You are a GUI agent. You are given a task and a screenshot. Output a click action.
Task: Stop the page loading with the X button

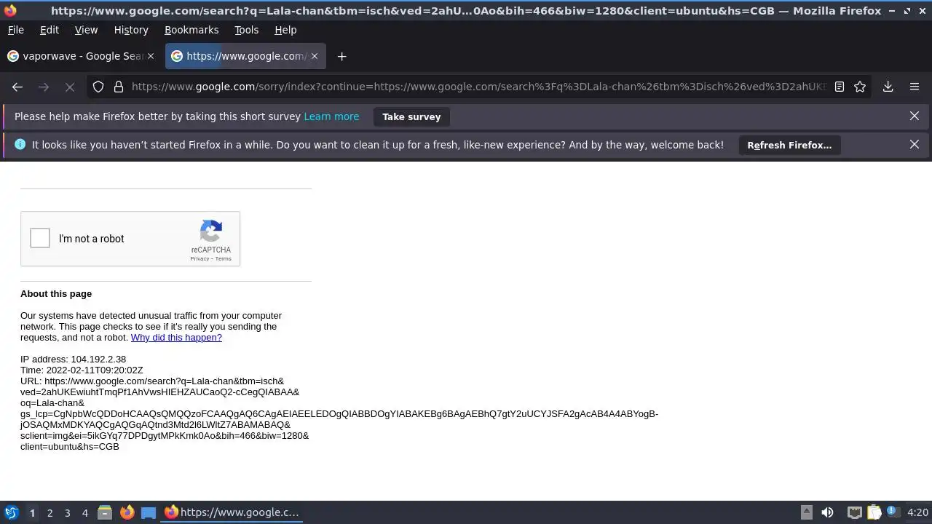(x=70, y=87)
